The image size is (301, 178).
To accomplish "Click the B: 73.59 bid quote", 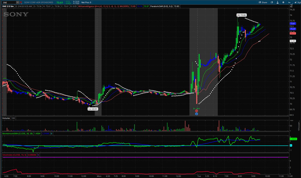I will point(76,2).
